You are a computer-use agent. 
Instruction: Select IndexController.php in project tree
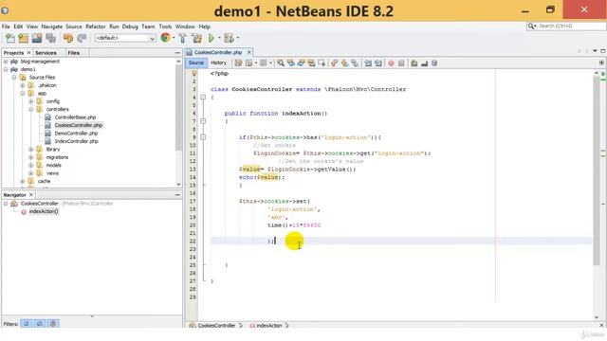[76, 141]
